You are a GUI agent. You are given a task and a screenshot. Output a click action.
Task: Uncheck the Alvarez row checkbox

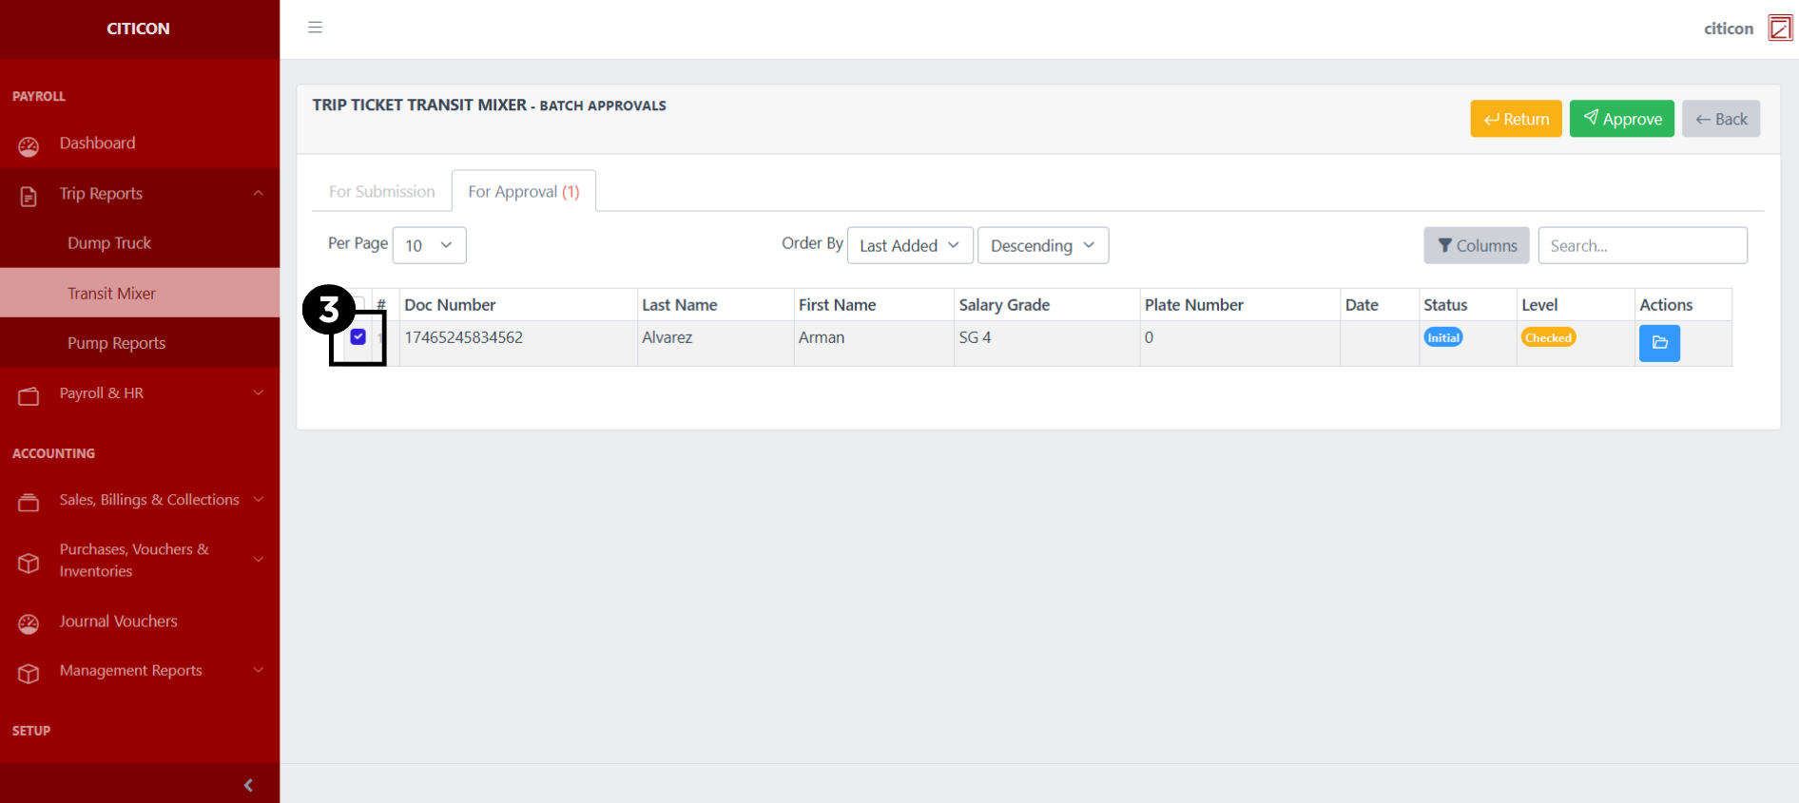click(x=358, y=337)
